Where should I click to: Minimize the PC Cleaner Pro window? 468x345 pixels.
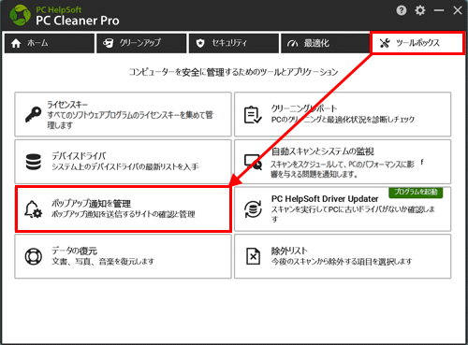[x=439, y=10]
